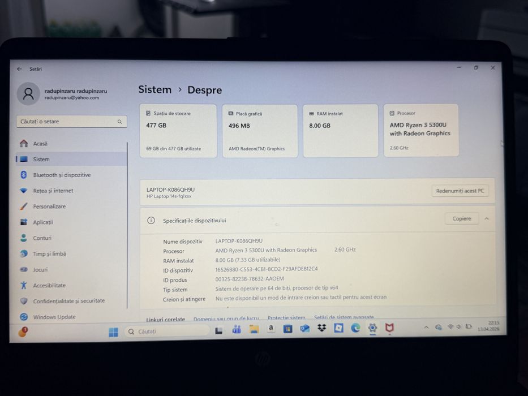The image size is (528, 396).
Task: Open Dropbox from taskbar
Action: point(322,328)
